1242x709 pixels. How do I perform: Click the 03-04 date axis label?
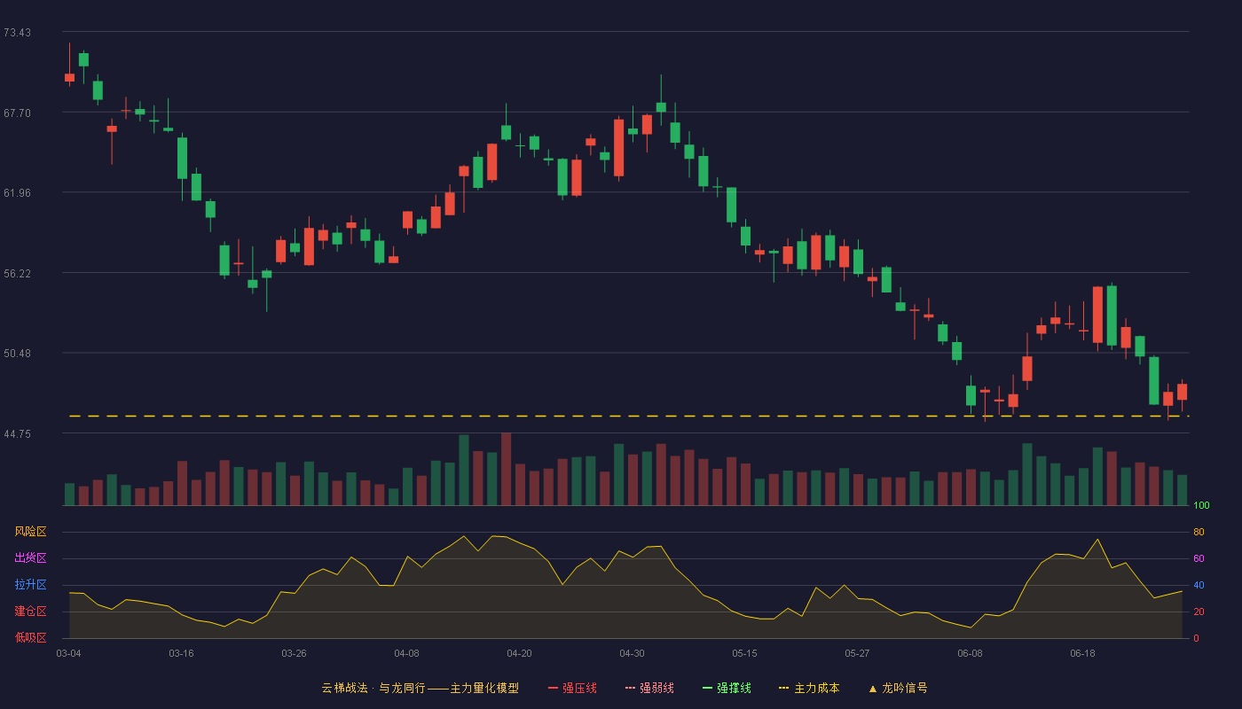point(68,653)
